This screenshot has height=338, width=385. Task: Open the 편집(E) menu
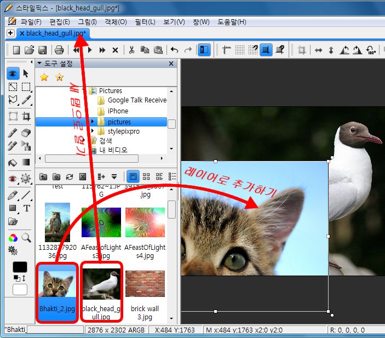(x=60, y=22)
